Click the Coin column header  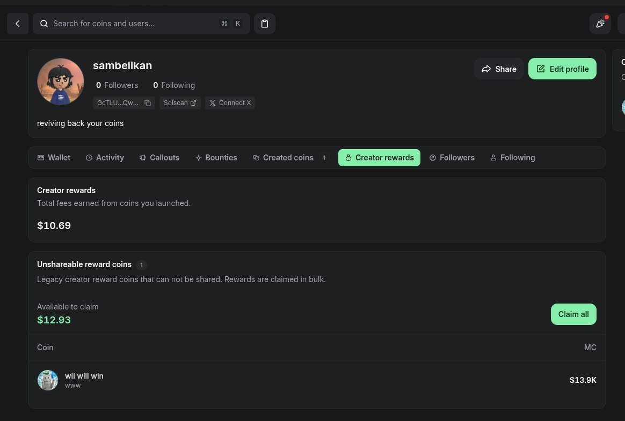coord(45,348)
